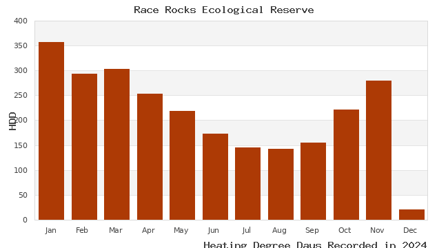448x248 pixels.
Task: Click the 'Heating Degree Days Recorded in 2024' caption
Action: coord(315,245)
